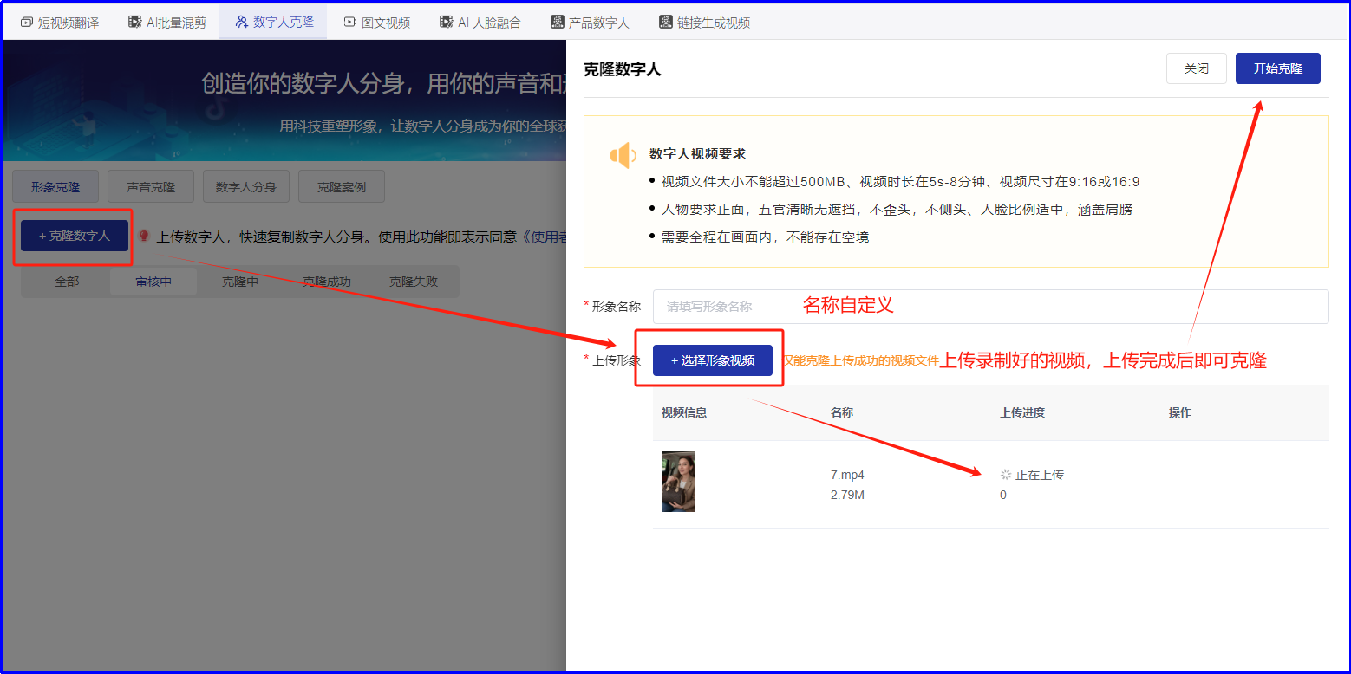Click the 图文视频 tab icon
1351x674 pixels.
349,23
